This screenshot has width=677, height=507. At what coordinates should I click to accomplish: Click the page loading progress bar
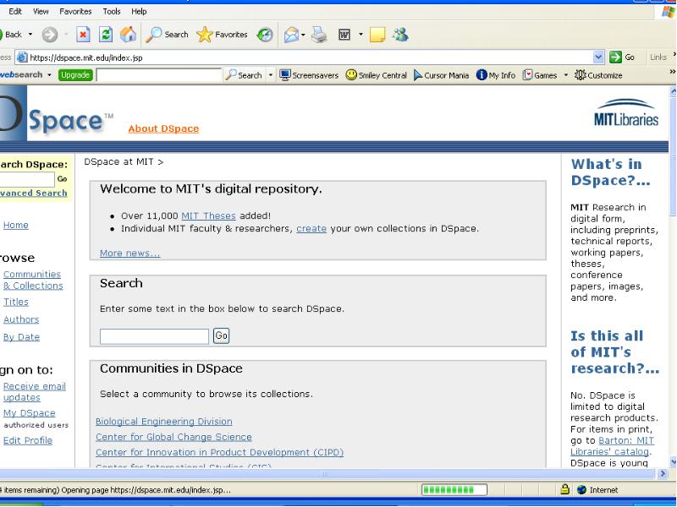coord(454,490)
